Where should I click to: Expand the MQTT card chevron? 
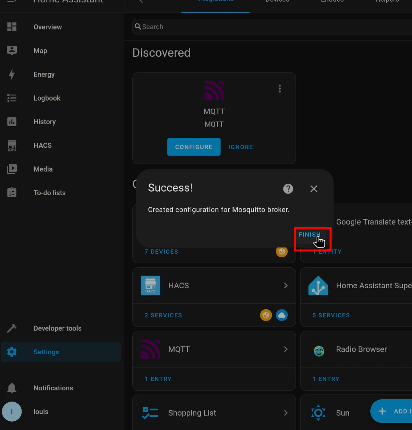click(x=285, y=349)
